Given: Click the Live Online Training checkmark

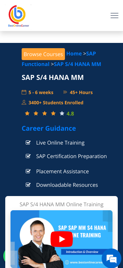Looking at the screenshot, I should (x=28, y=142).
